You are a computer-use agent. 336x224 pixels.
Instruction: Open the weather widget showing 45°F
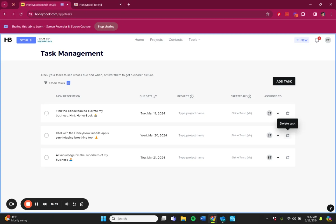(x=16, y=219)
